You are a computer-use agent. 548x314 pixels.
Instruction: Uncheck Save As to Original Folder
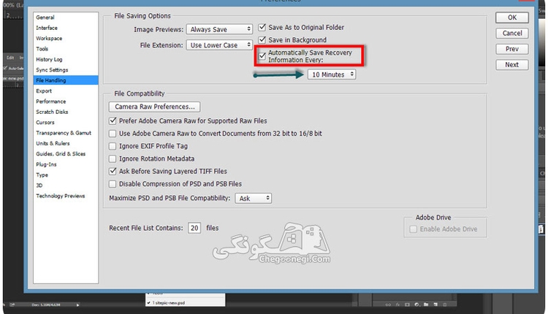click(262, 27)
